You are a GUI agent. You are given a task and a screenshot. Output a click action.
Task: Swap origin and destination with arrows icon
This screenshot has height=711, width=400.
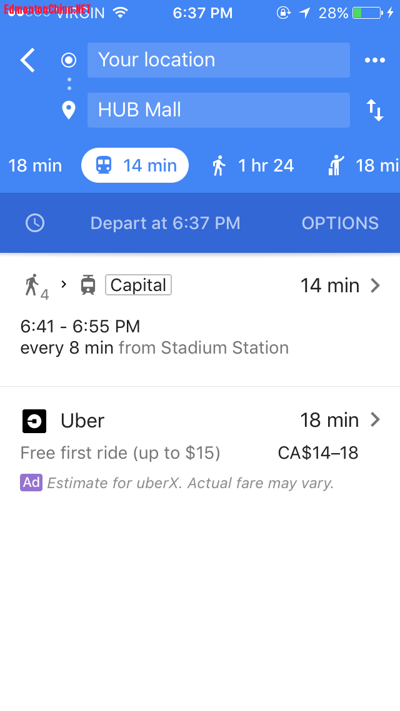point(374,110)
